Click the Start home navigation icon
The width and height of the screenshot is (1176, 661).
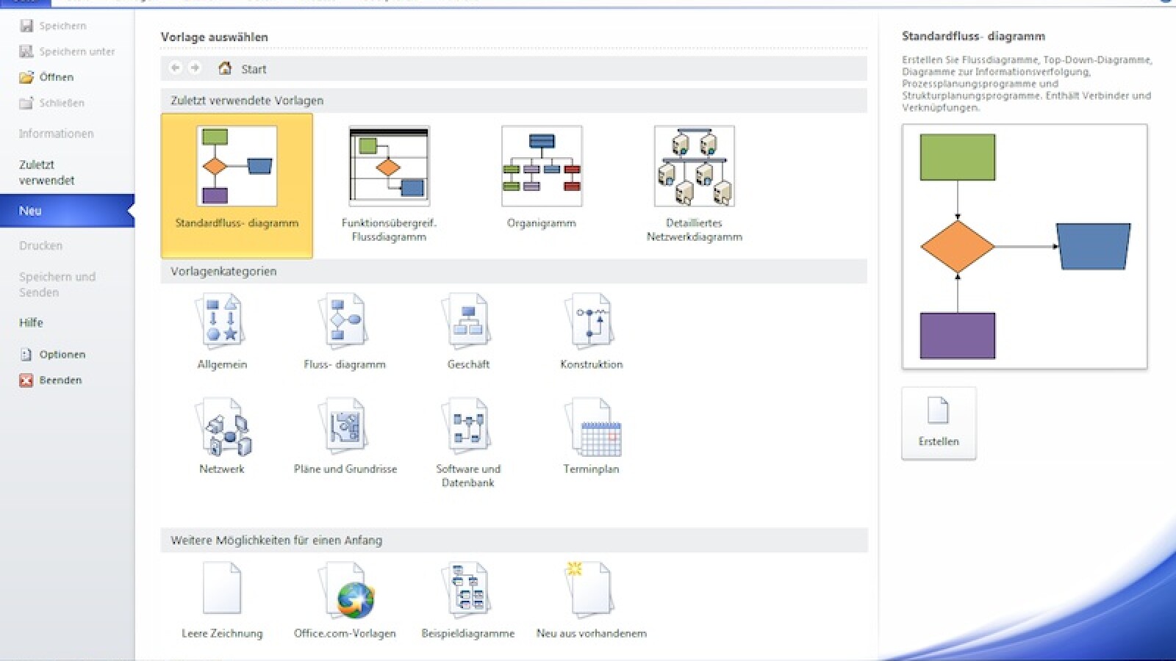[x=226, y=68]
